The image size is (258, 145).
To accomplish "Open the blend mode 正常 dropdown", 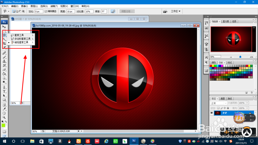I will pos(219,103).
